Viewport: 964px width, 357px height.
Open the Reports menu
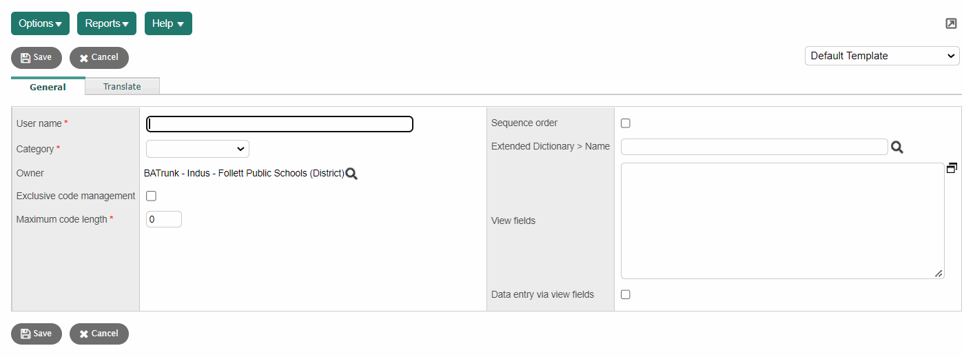click(x=107, y=23)
